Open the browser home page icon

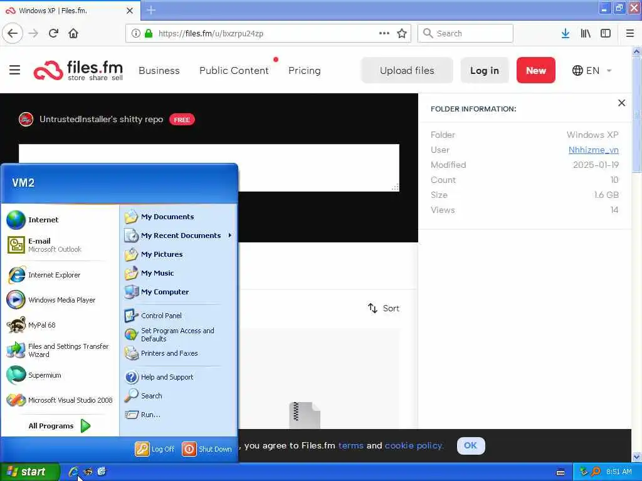pyautogui.click(x=73, y=33)
